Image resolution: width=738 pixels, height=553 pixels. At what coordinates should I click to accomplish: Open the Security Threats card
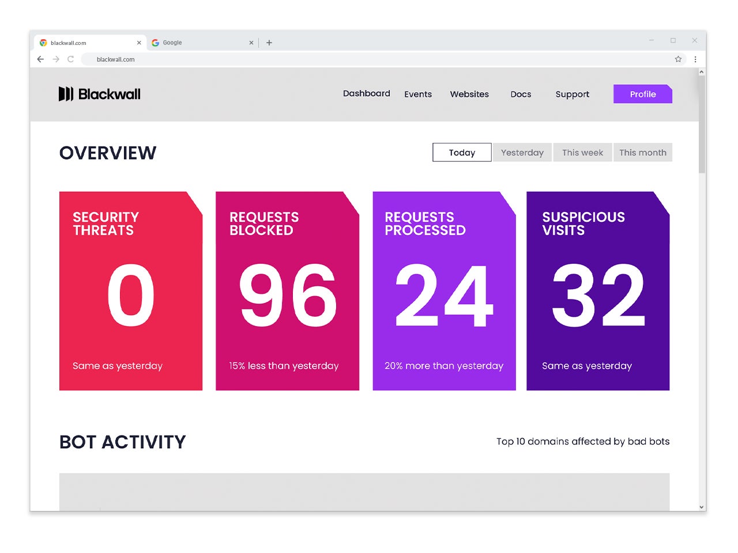[x=131, y=291]
